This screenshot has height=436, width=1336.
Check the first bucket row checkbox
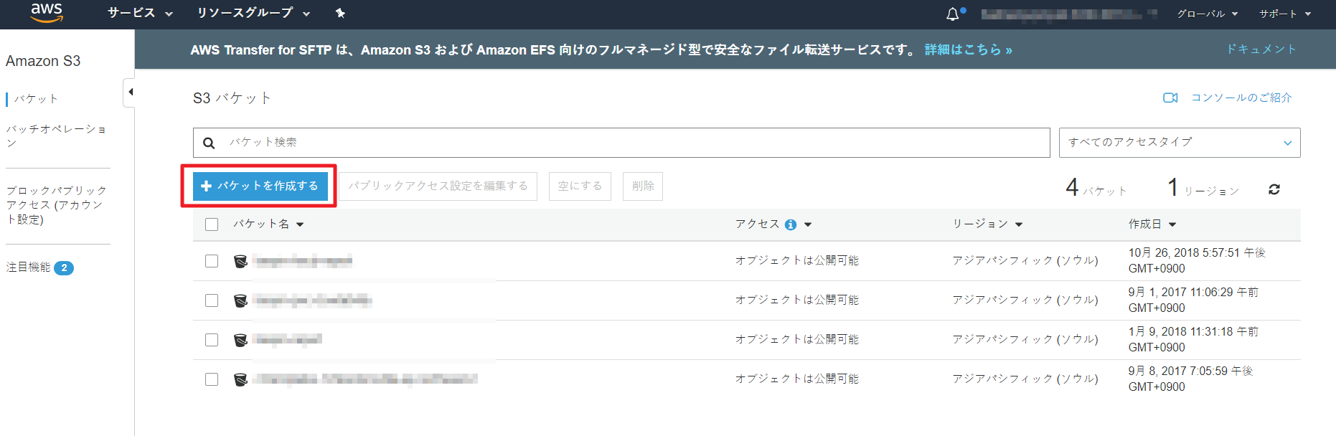212,261
